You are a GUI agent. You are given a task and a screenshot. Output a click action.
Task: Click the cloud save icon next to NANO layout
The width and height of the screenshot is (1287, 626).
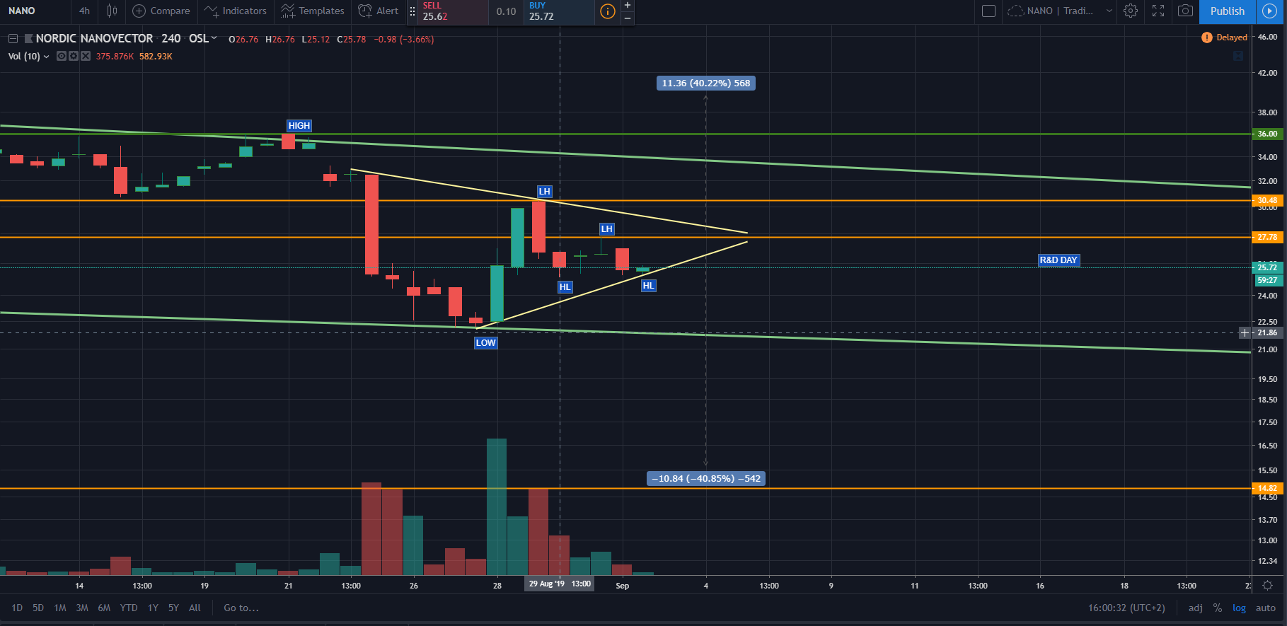tap(1015, 11)
